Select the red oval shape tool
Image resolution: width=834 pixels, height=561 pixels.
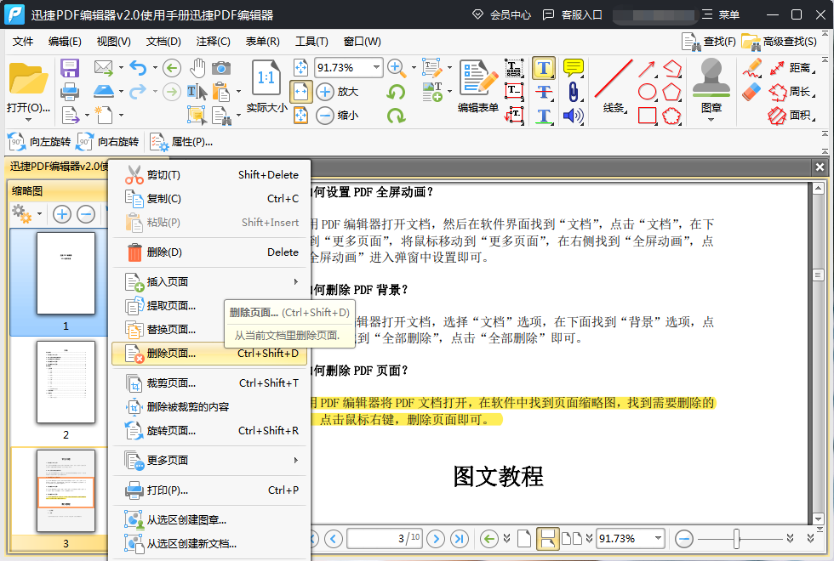pos(647,92)
